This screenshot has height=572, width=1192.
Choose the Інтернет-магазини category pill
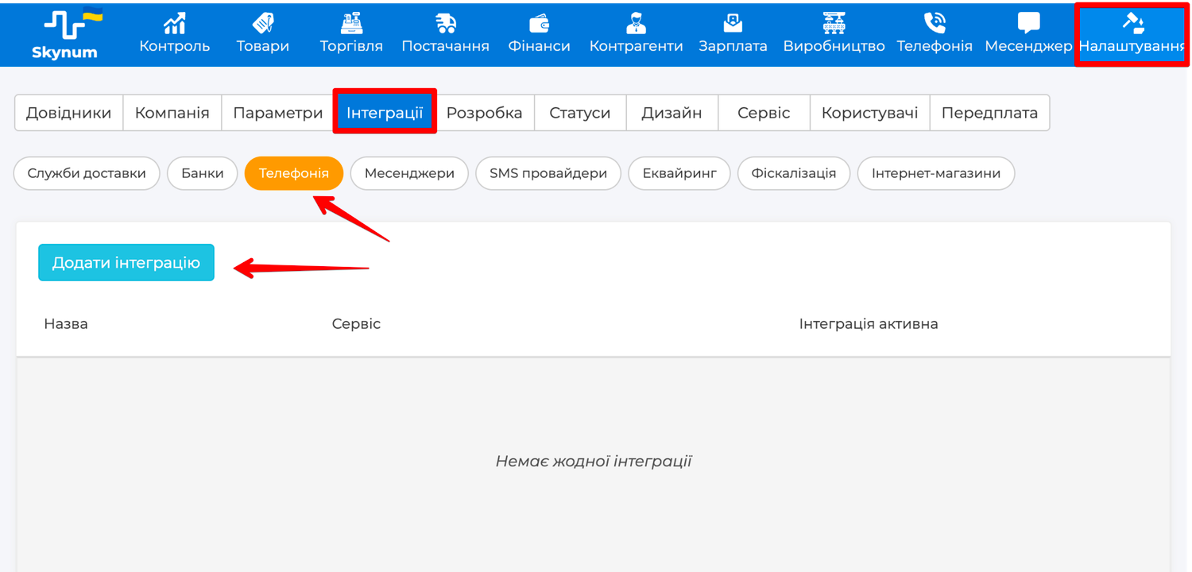coord(936,173)
